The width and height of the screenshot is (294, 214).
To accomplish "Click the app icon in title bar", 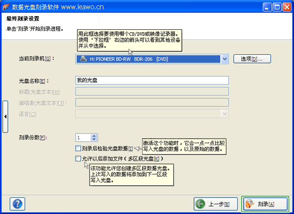I will pyautogui.click(x=6, y=7).
